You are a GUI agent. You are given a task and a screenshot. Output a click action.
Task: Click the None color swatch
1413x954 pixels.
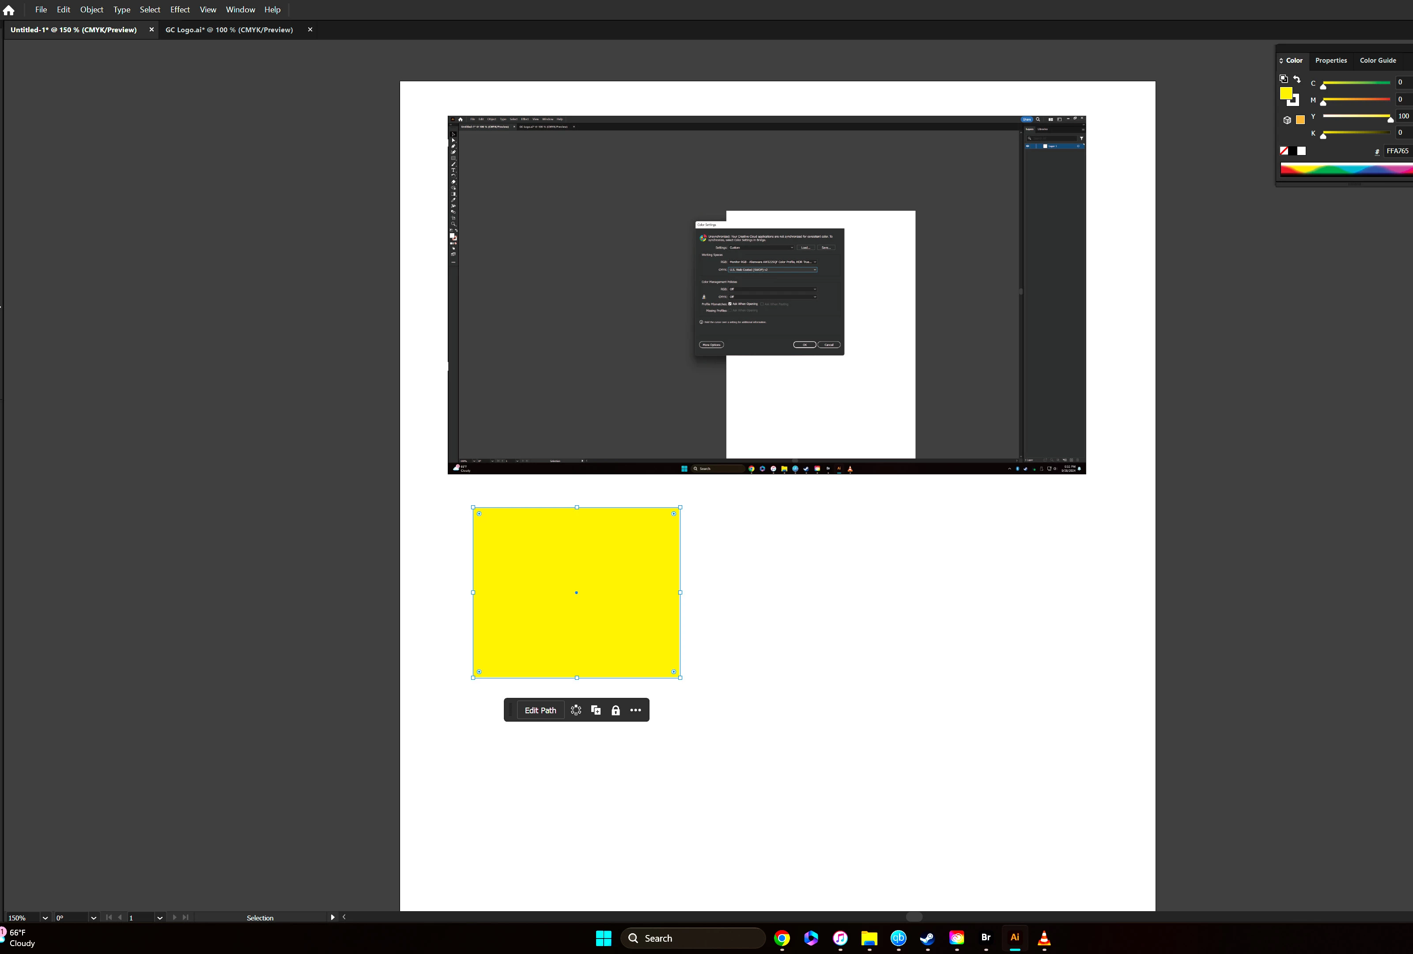pyautogui.click(x=1284, y=151)
